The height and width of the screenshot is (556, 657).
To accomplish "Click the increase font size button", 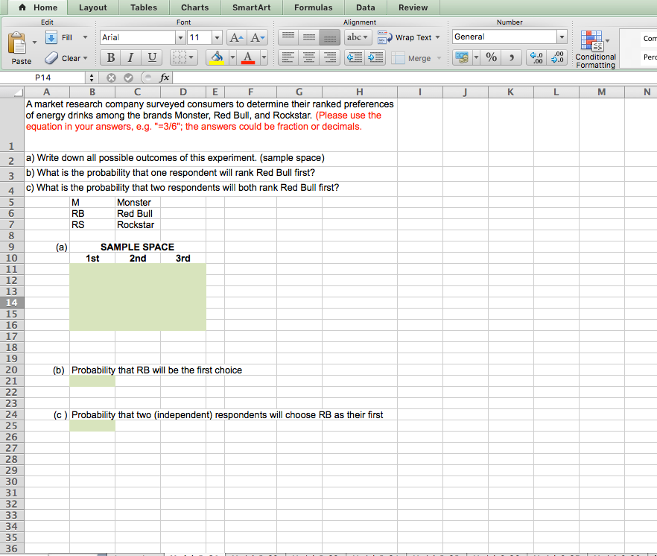I will pos(235,37).
